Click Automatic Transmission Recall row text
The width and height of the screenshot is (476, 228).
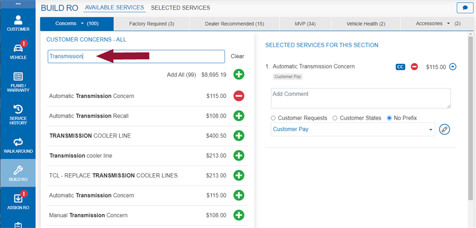[x=88, y=116]
